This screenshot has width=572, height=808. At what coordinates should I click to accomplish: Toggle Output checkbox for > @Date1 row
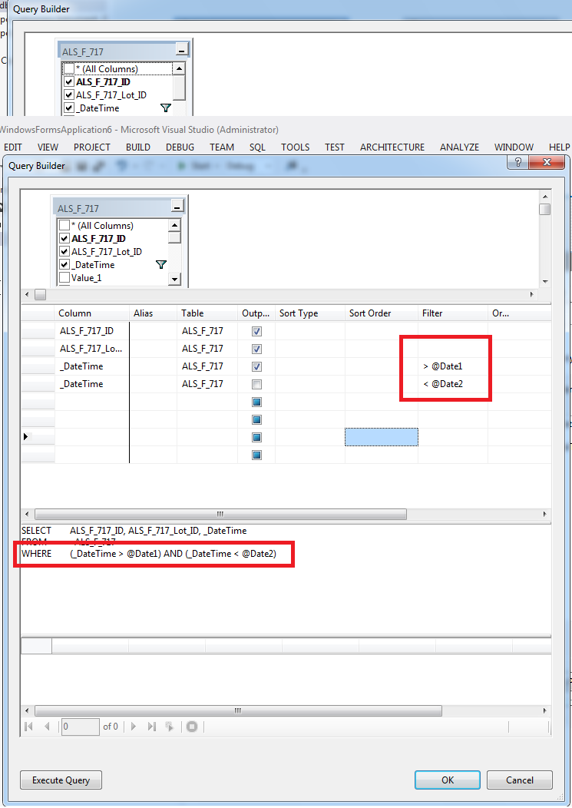pos(256,366)
